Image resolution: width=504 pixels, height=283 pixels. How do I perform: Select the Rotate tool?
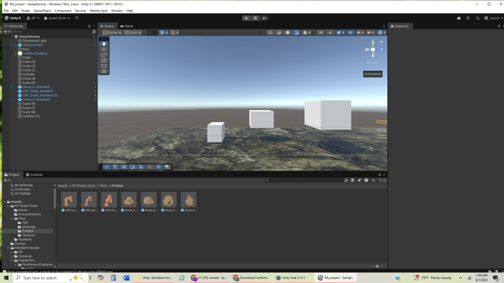point(104,55)
